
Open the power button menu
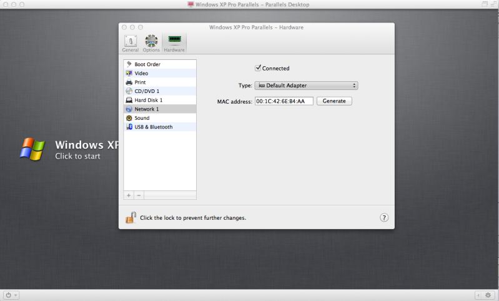(11, 295)
